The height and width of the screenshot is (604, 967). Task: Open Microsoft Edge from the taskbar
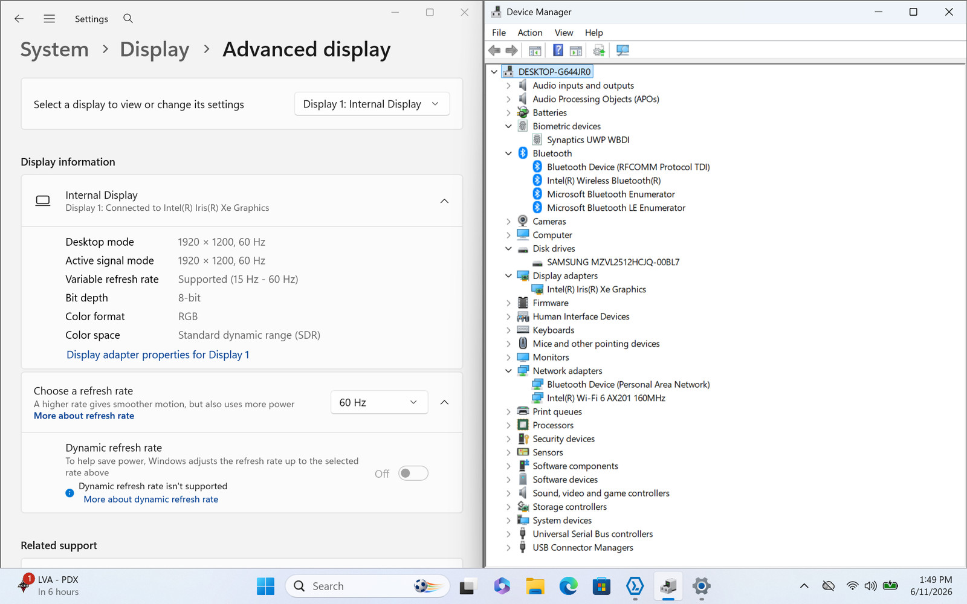pos(568,586)
